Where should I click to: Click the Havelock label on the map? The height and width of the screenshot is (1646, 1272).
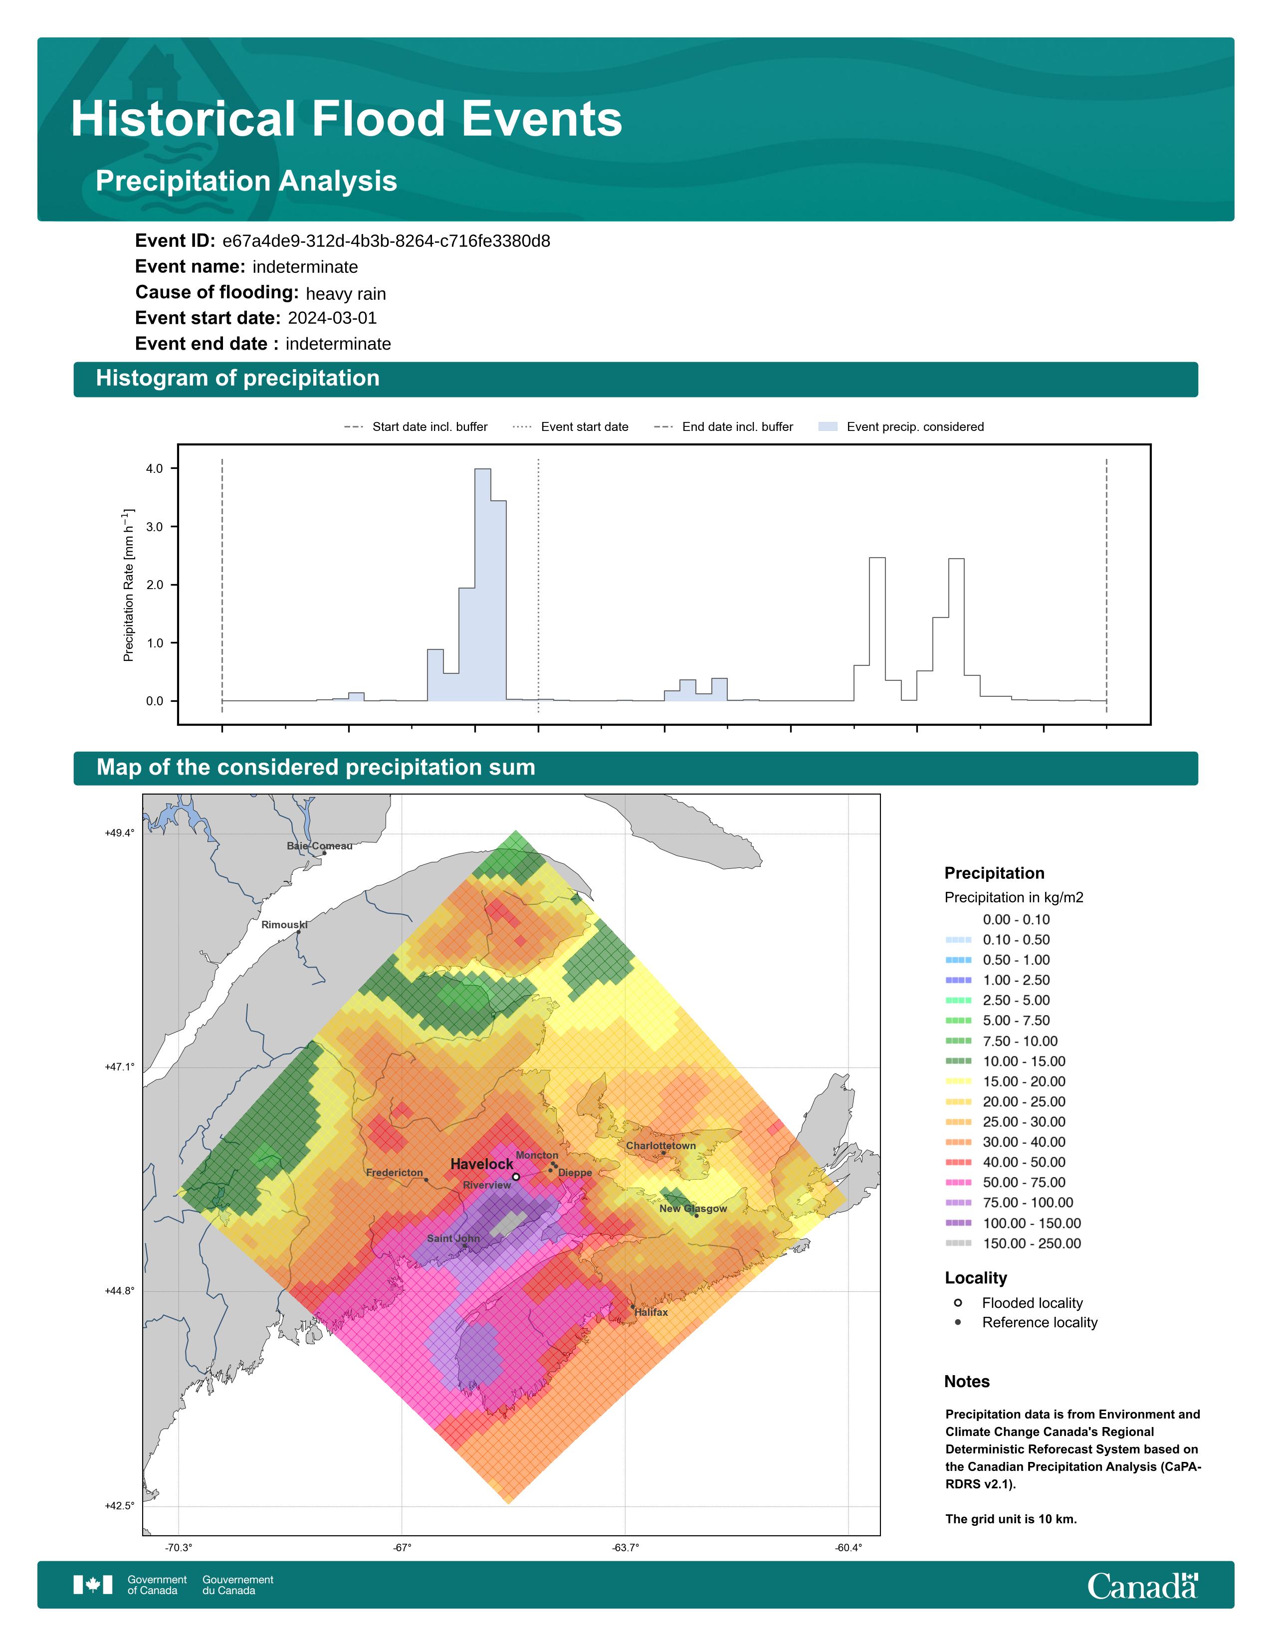coord(481,1164)
